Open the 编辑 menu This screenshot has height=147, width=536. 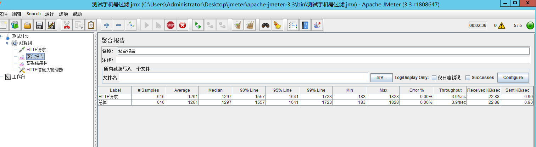tap(17, 14)
